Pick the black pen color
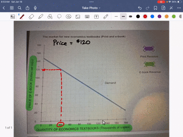This screenshot has height=137, width=183. coord(138,16)
